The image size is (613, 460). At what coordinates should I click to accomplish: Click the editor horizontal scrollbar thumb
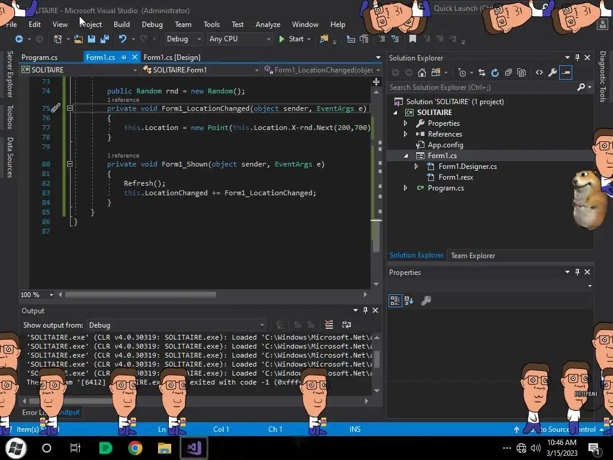(140, 294)
